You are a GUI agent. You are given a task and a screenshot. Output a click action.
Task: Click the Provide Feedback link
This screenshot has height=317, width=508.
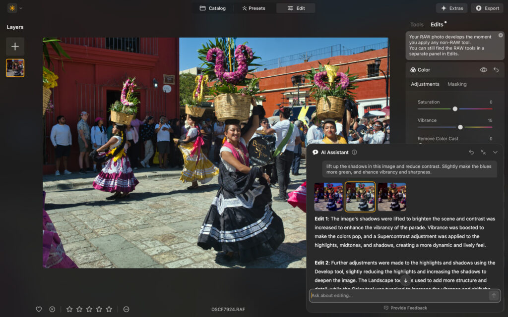(x=405, y=308)
